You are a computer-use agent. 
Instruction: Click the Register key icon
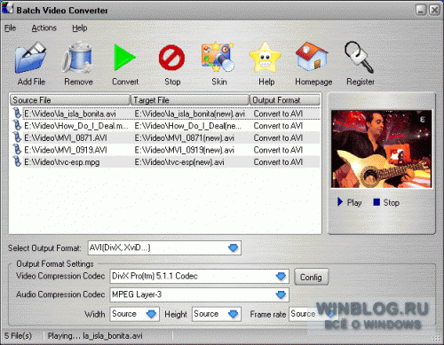[360, 57]
